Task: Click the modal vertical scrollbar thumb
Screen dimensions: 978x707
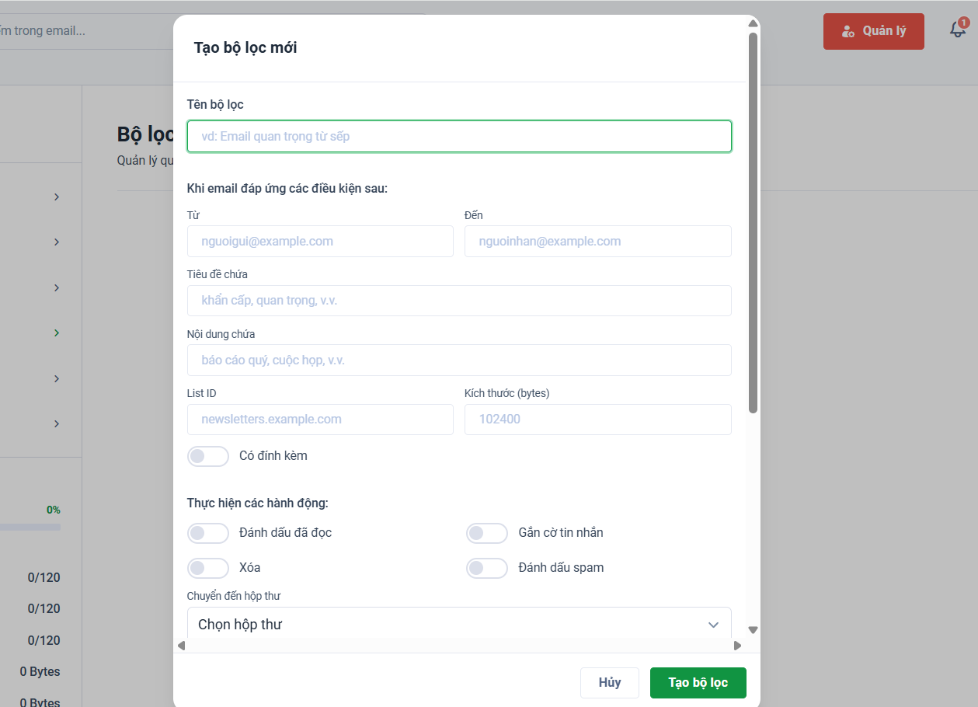Action: 753,222
